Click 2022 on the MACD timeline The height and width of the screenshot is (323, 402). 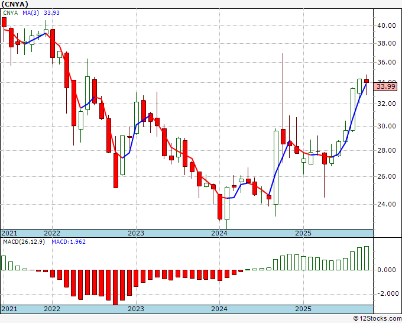[52, 309]
